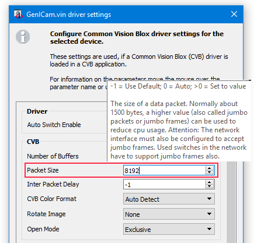This screenshot has width=254, height=243.
Task: Click the CVB Color Format label
Action: [51, 199]
